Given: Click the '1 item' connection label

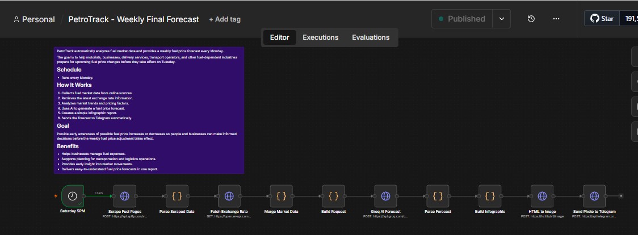Looking at the screenshot, I should [x=98, y=193].
